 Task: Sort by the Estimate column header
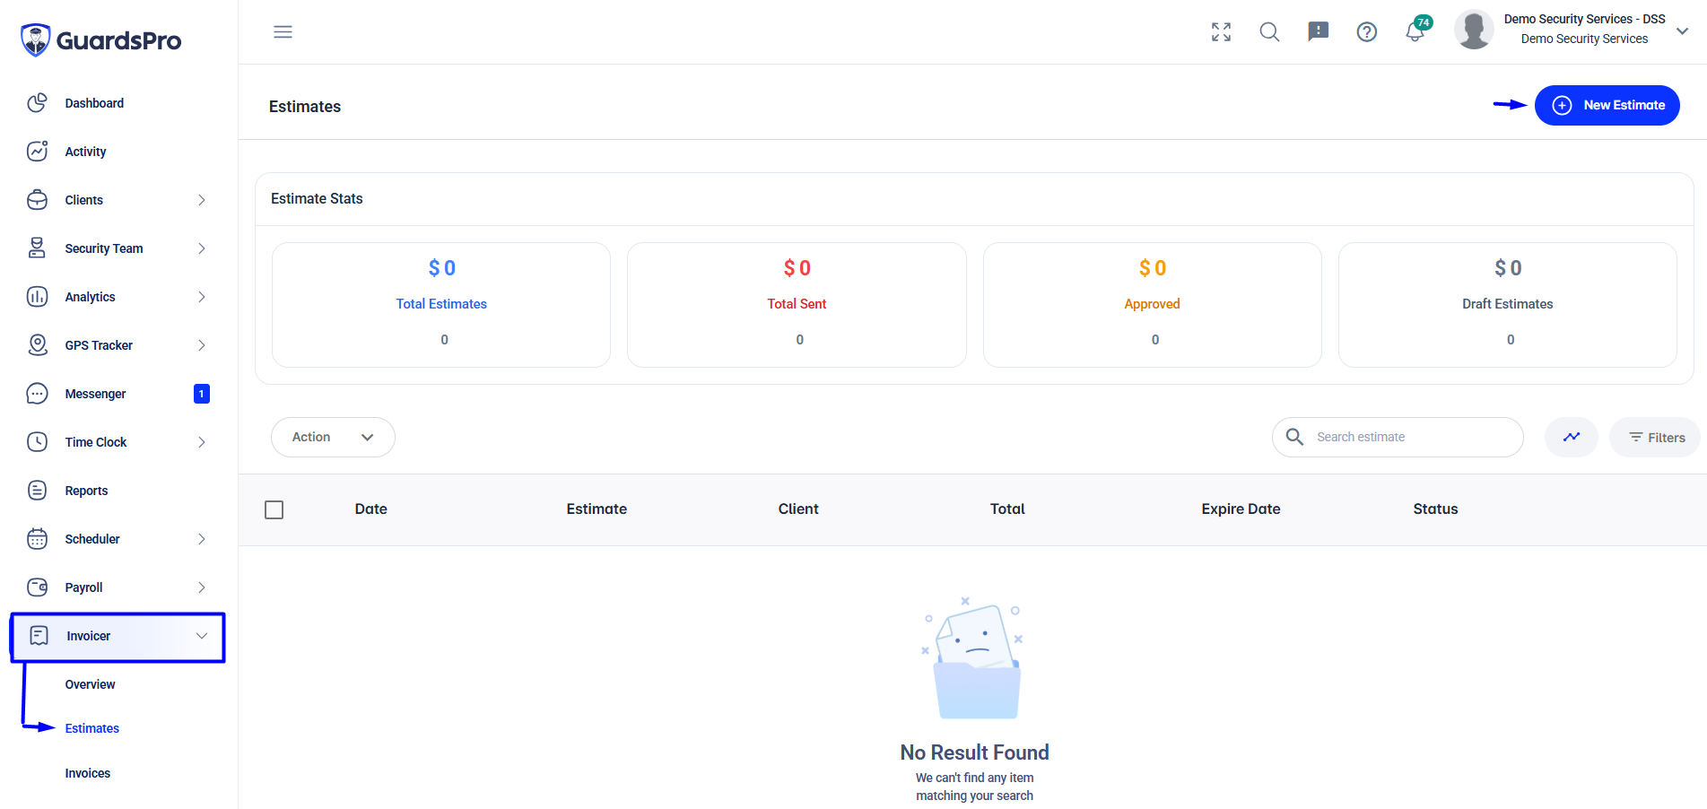coord(597,509)
